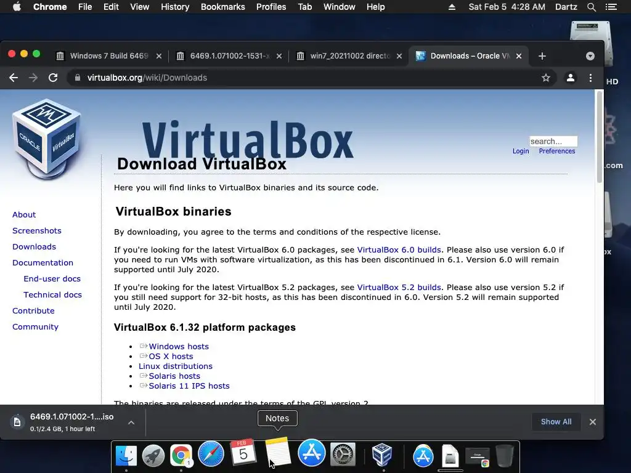Open the Bookmarks menu

(x=223, y=7)
